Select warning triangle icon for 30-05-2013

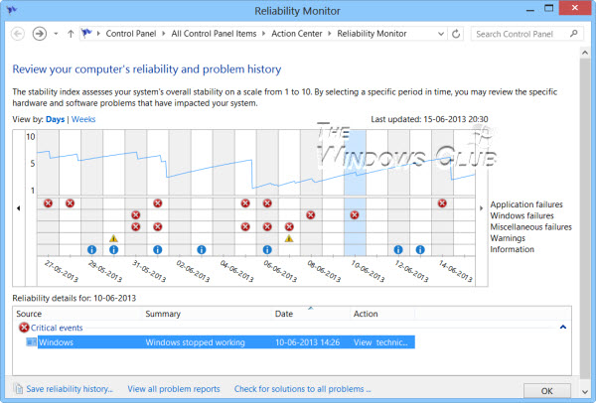click(113, 238)
